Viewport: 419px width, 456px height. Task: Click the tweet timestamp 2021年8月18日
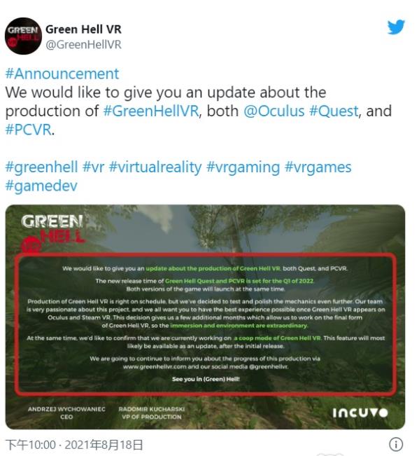pyautogui.click(x=104, y=445)
